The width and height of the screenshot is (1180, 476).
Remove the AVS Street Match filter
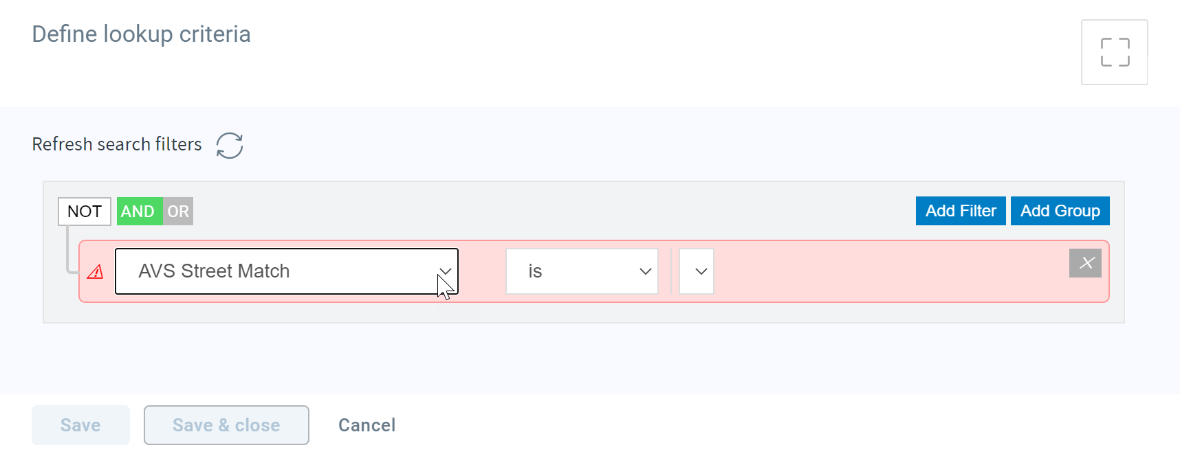(1085, 263)
